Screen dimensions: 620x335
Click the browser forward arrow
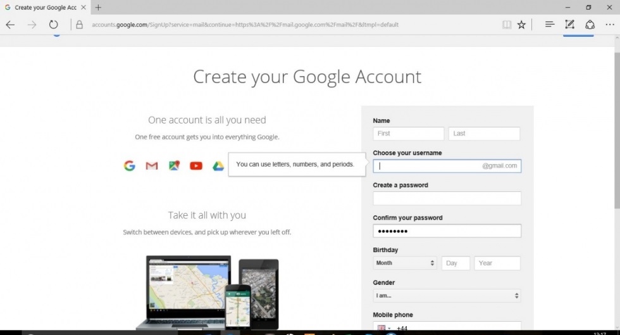[x=32, y=25]
